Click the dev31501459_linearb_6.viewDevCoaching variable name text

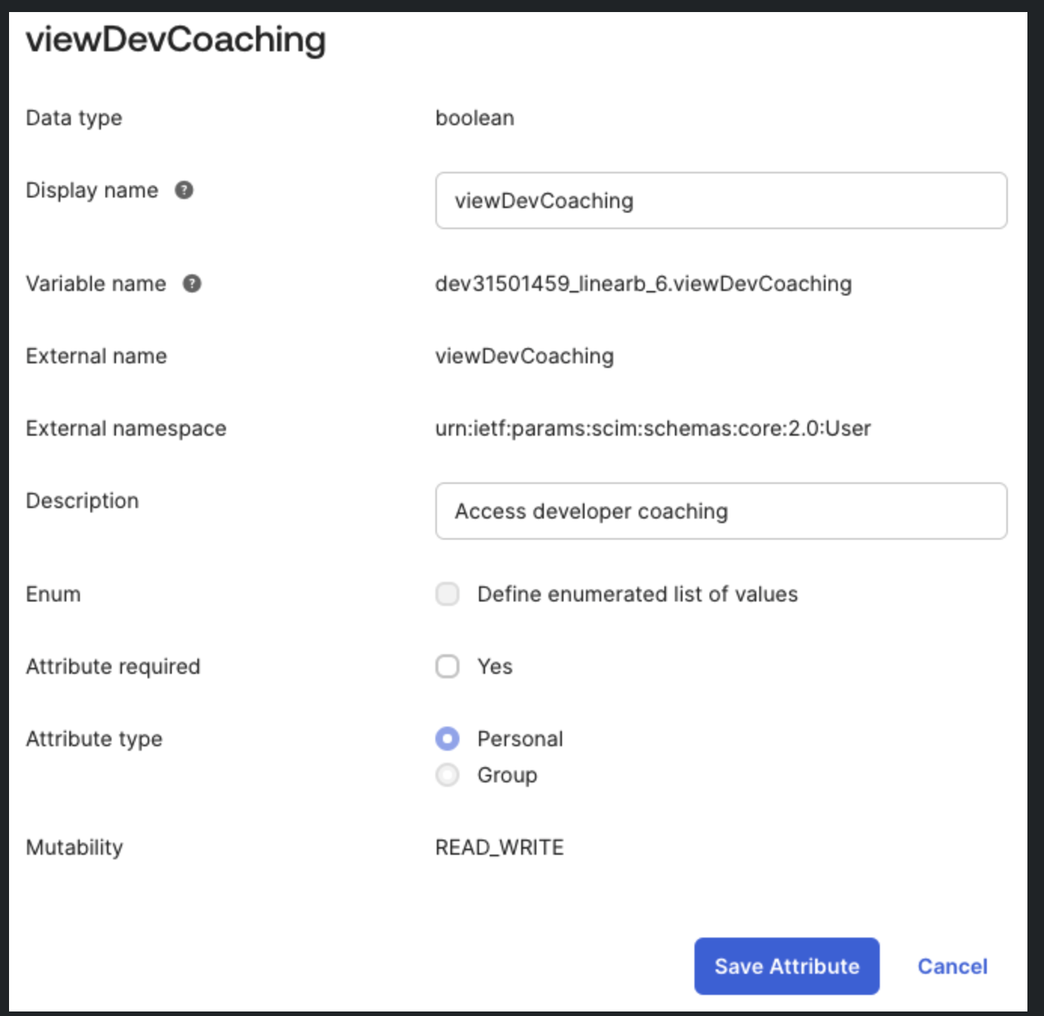coord(643,283)
